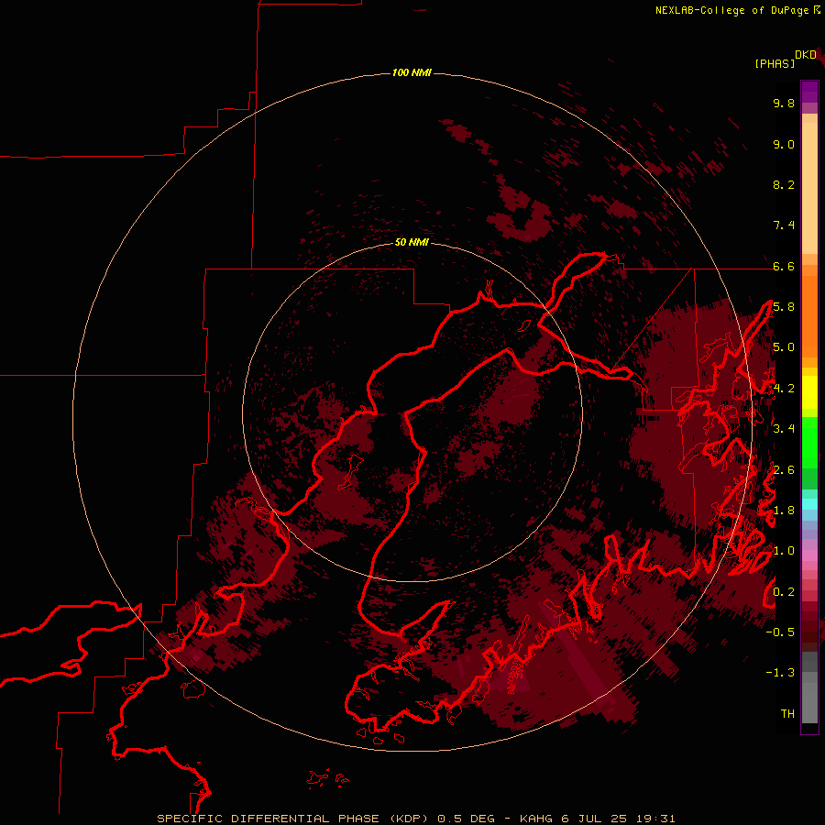Click the NEXLAB-College of DuPage label

[731, 10]
